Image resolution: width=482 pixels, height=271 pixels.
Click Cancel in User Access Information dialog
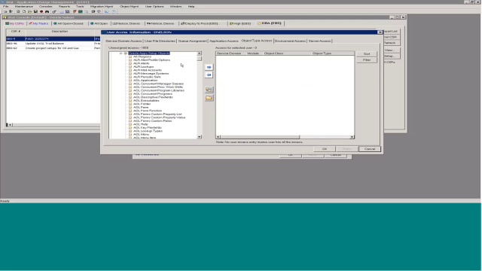pyautogui.click(x=370, y=149)
